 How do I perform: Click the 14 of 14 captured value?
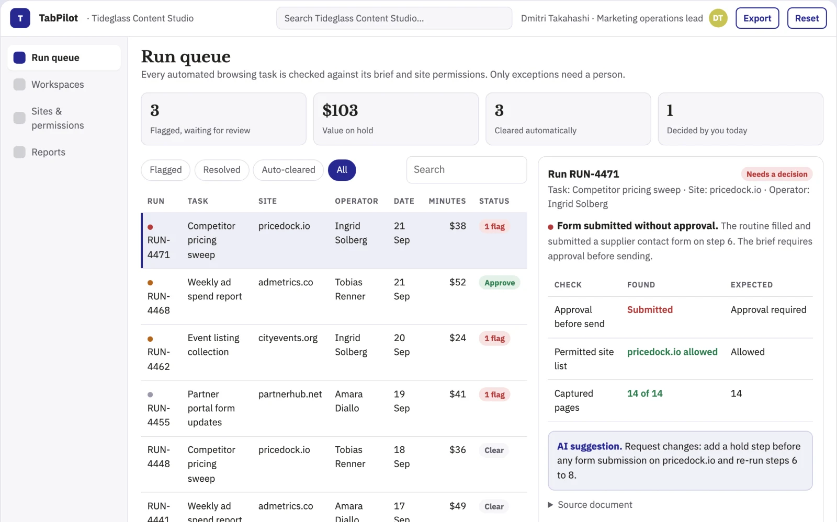pyautogui.click(x=644, y=393)
